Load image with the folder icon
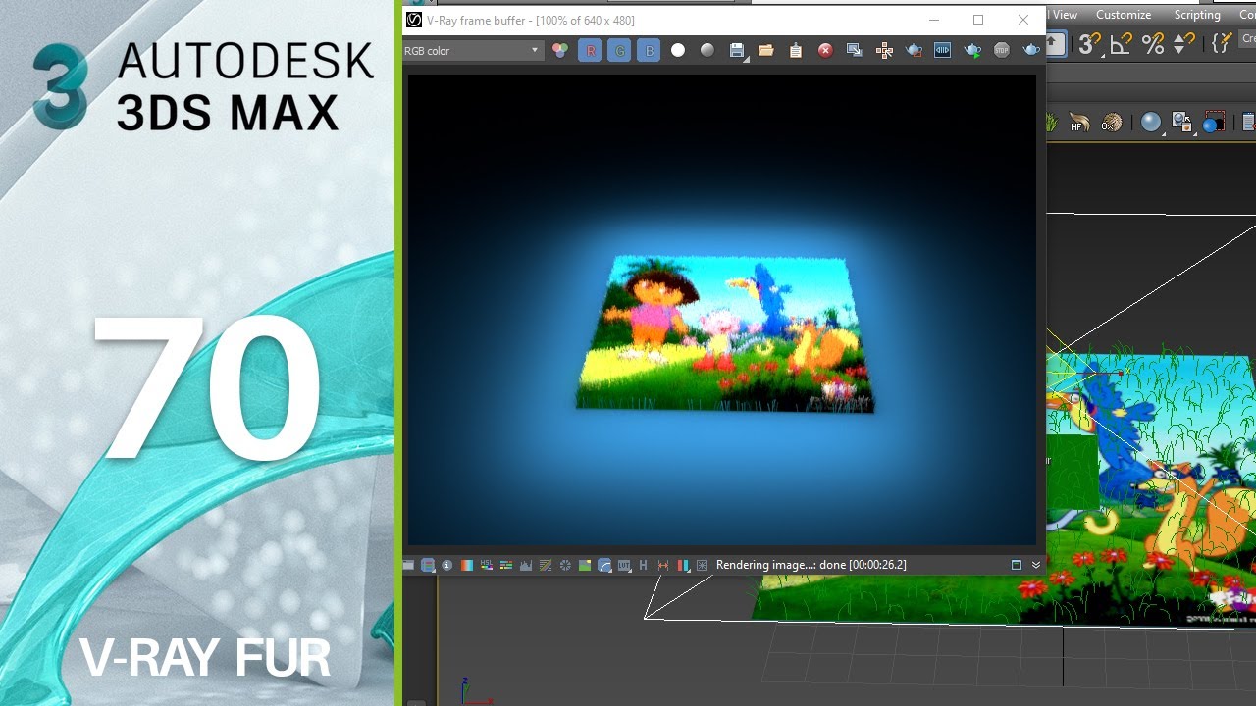1256x706 pixels. tap(766, 50)
